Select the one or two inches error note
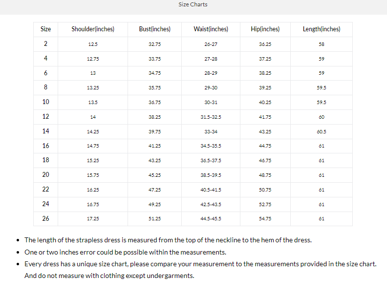This screenshot has height=298, width=387. [x=125, y=252]
